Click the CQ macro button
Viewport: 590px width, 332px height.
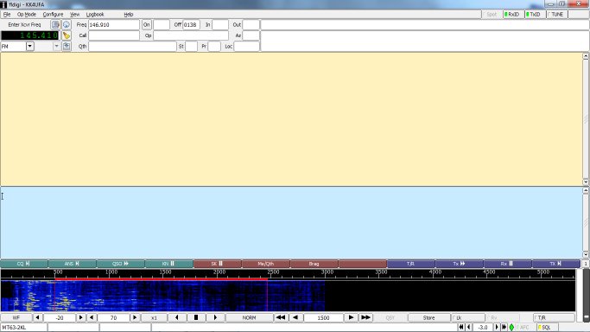click(x=24, y=264)
